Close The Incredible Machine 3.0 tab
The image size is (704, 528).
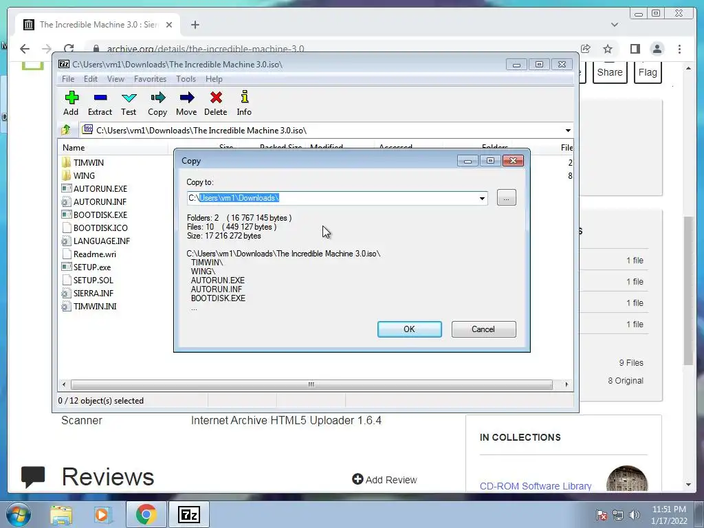pyautogui.click(x=169, y=25)
